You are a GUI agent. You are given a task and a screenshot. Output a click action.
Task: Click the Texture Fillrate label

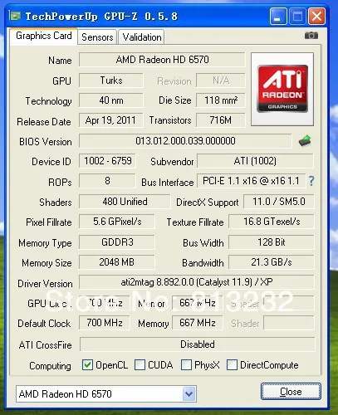point(195,222)
